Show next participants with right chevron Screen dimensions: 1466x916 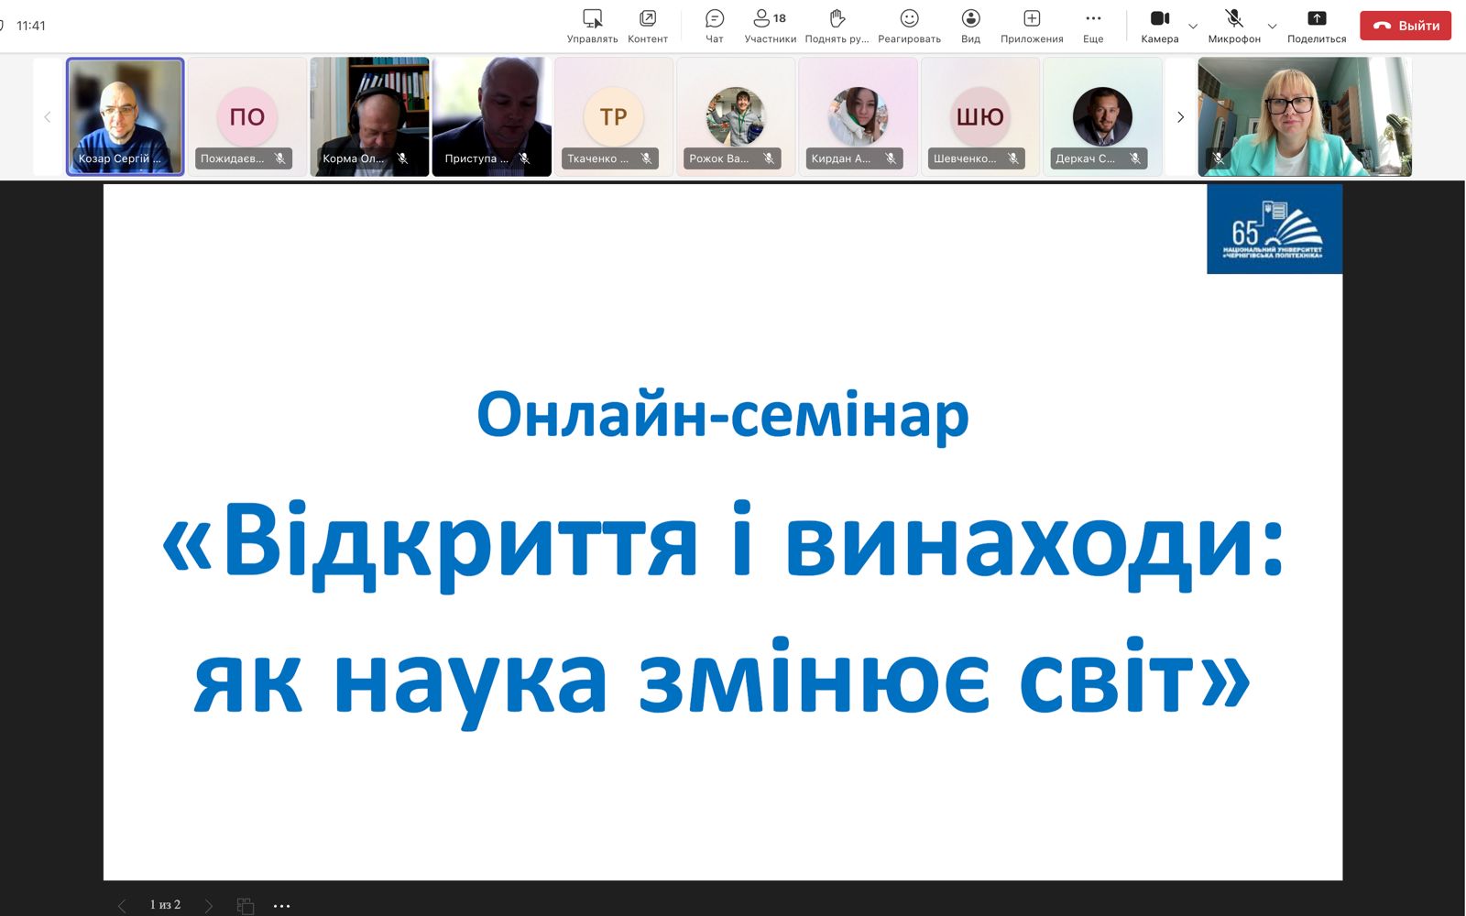[1180, 117]
